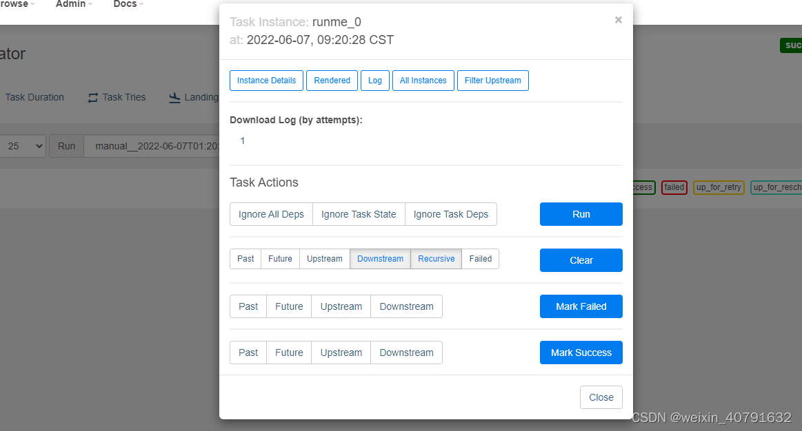This screenshot has height=431, width=802.
Task: Switch to the Task Tries tab
Action: 117,97
